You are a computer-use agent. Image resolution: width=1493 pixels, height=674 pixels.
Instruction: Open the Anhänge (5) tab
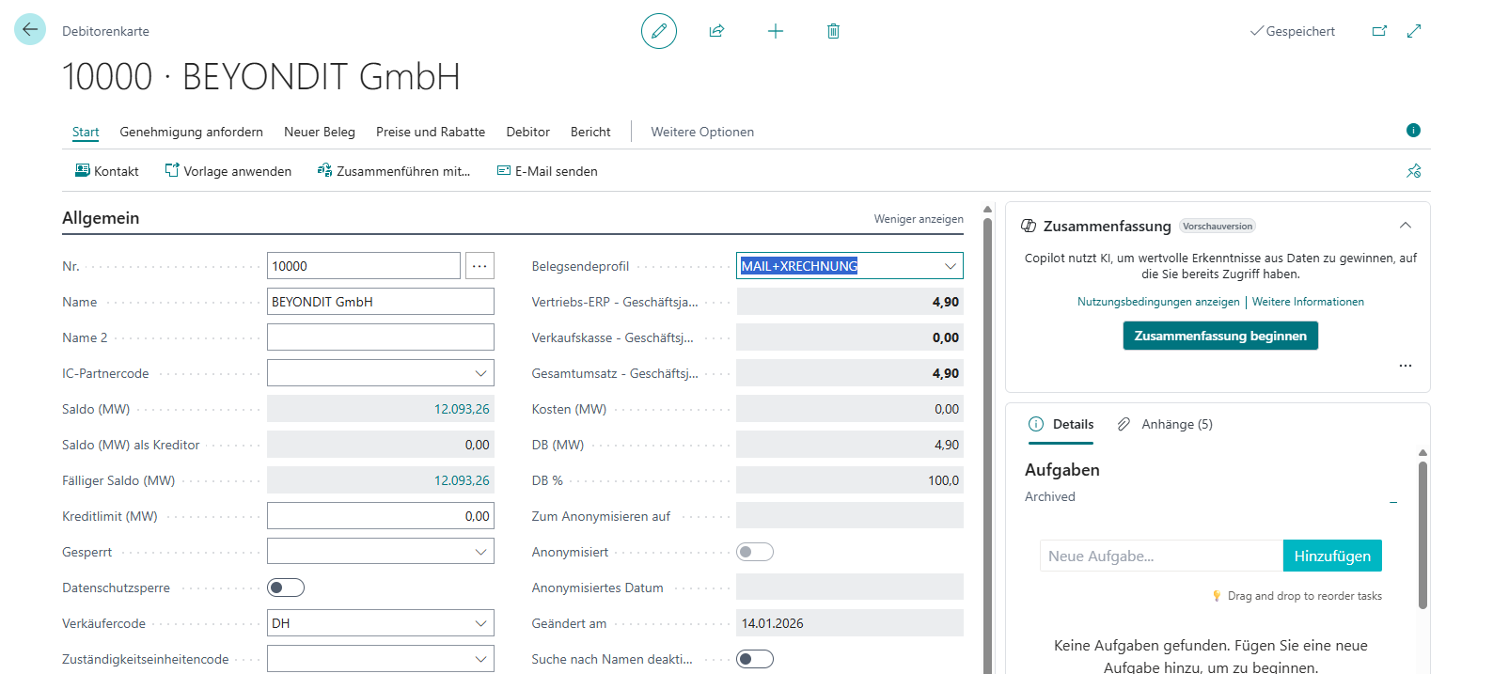tap(1165, 425)
